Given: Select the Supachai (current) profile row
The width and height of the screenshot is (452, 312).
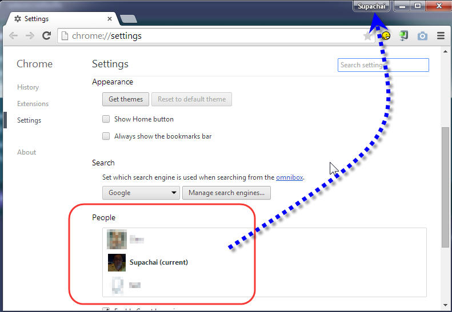Looking at the screenshot, I should [x=265, y=262].
